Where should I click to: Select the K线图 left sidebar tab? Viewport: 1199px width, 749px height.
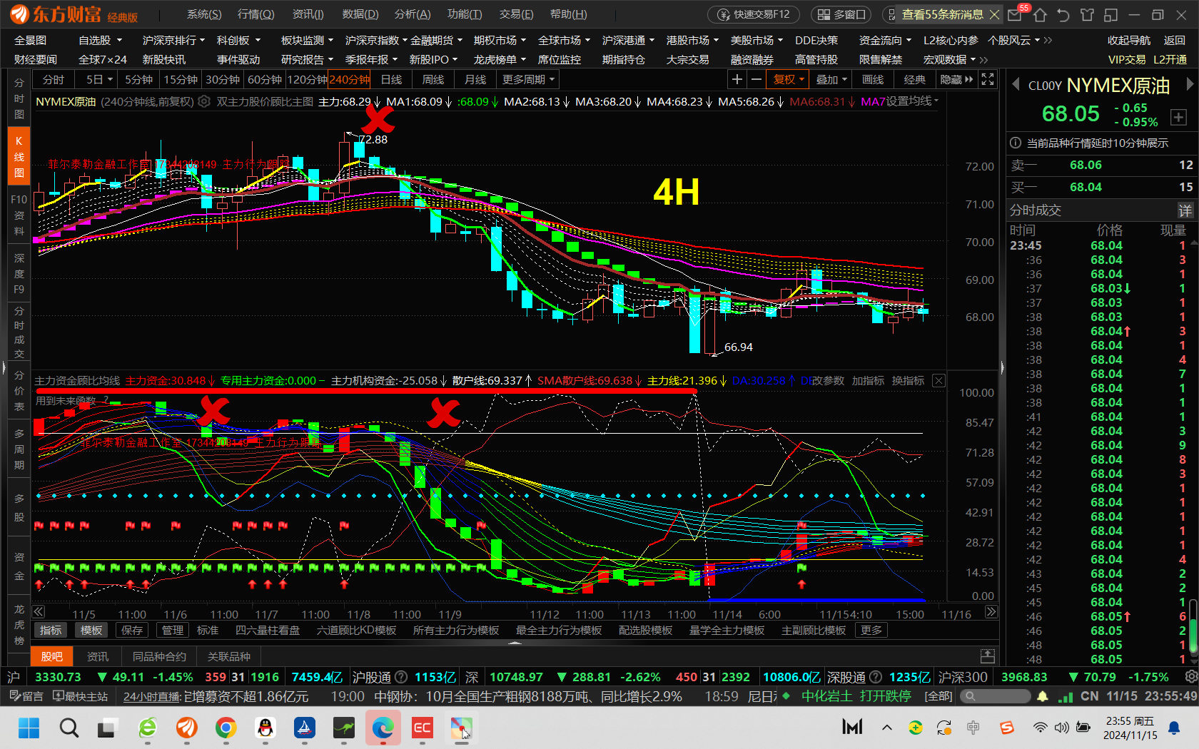pos(19,156)
